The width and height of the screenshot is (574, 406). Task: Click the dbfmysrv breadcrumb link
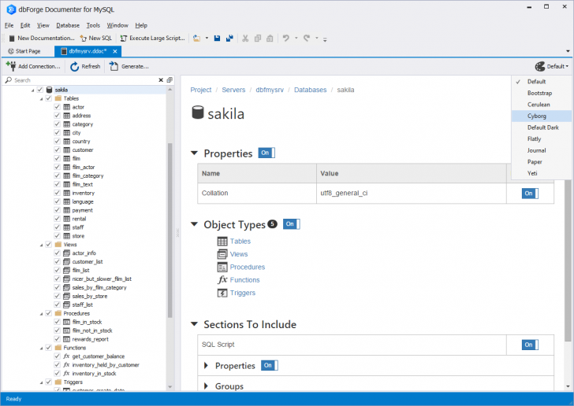pyautogui.click(x=270, y=90)
